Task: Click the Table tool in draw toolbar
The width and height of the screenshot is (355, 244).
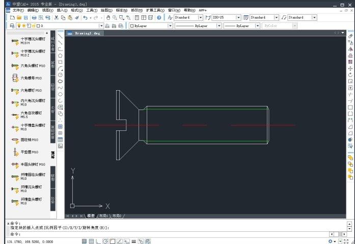Action: (x=60, y=140)
